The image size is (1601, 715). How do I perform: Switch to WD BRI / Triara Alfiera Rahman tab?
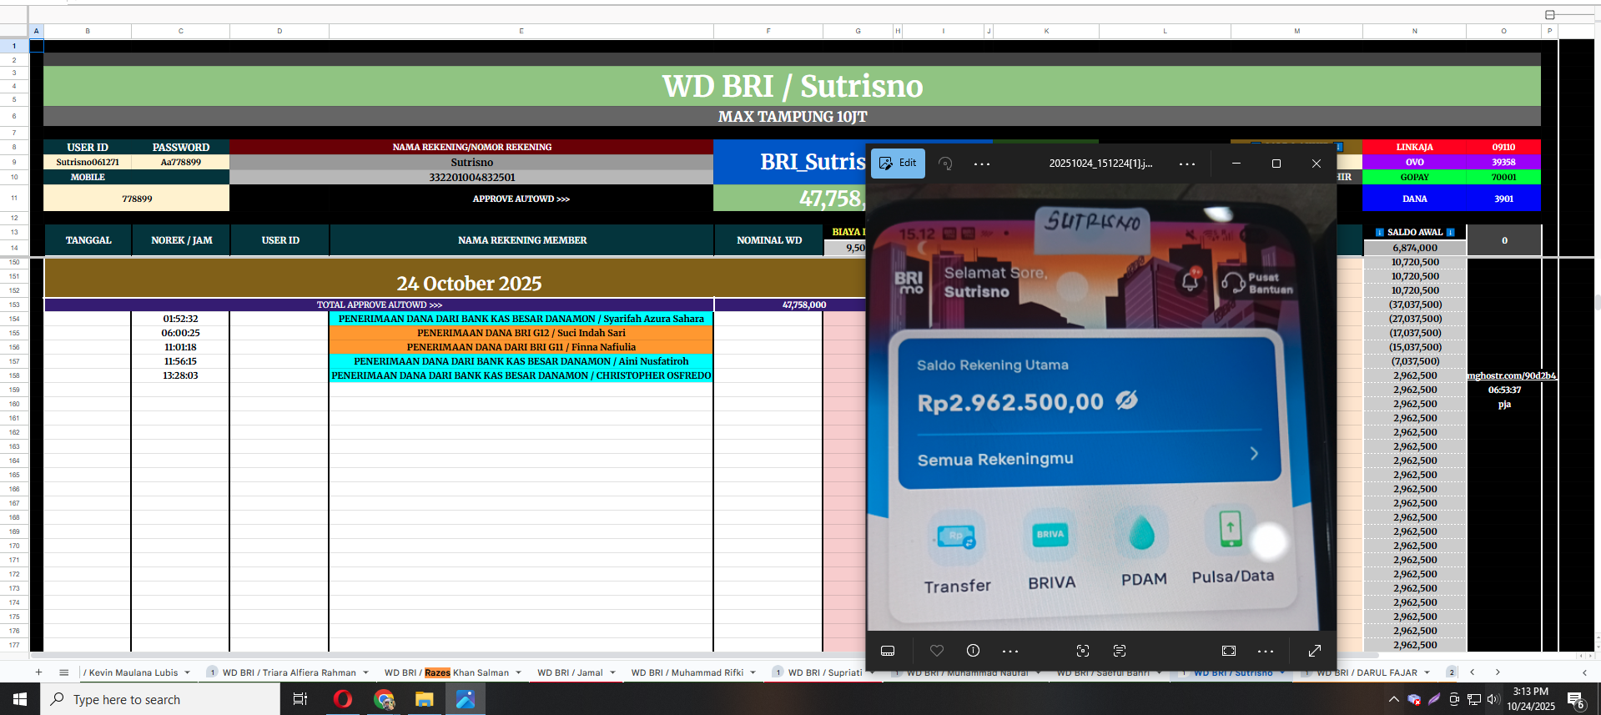pyautogui.click(x=289, y=672)
